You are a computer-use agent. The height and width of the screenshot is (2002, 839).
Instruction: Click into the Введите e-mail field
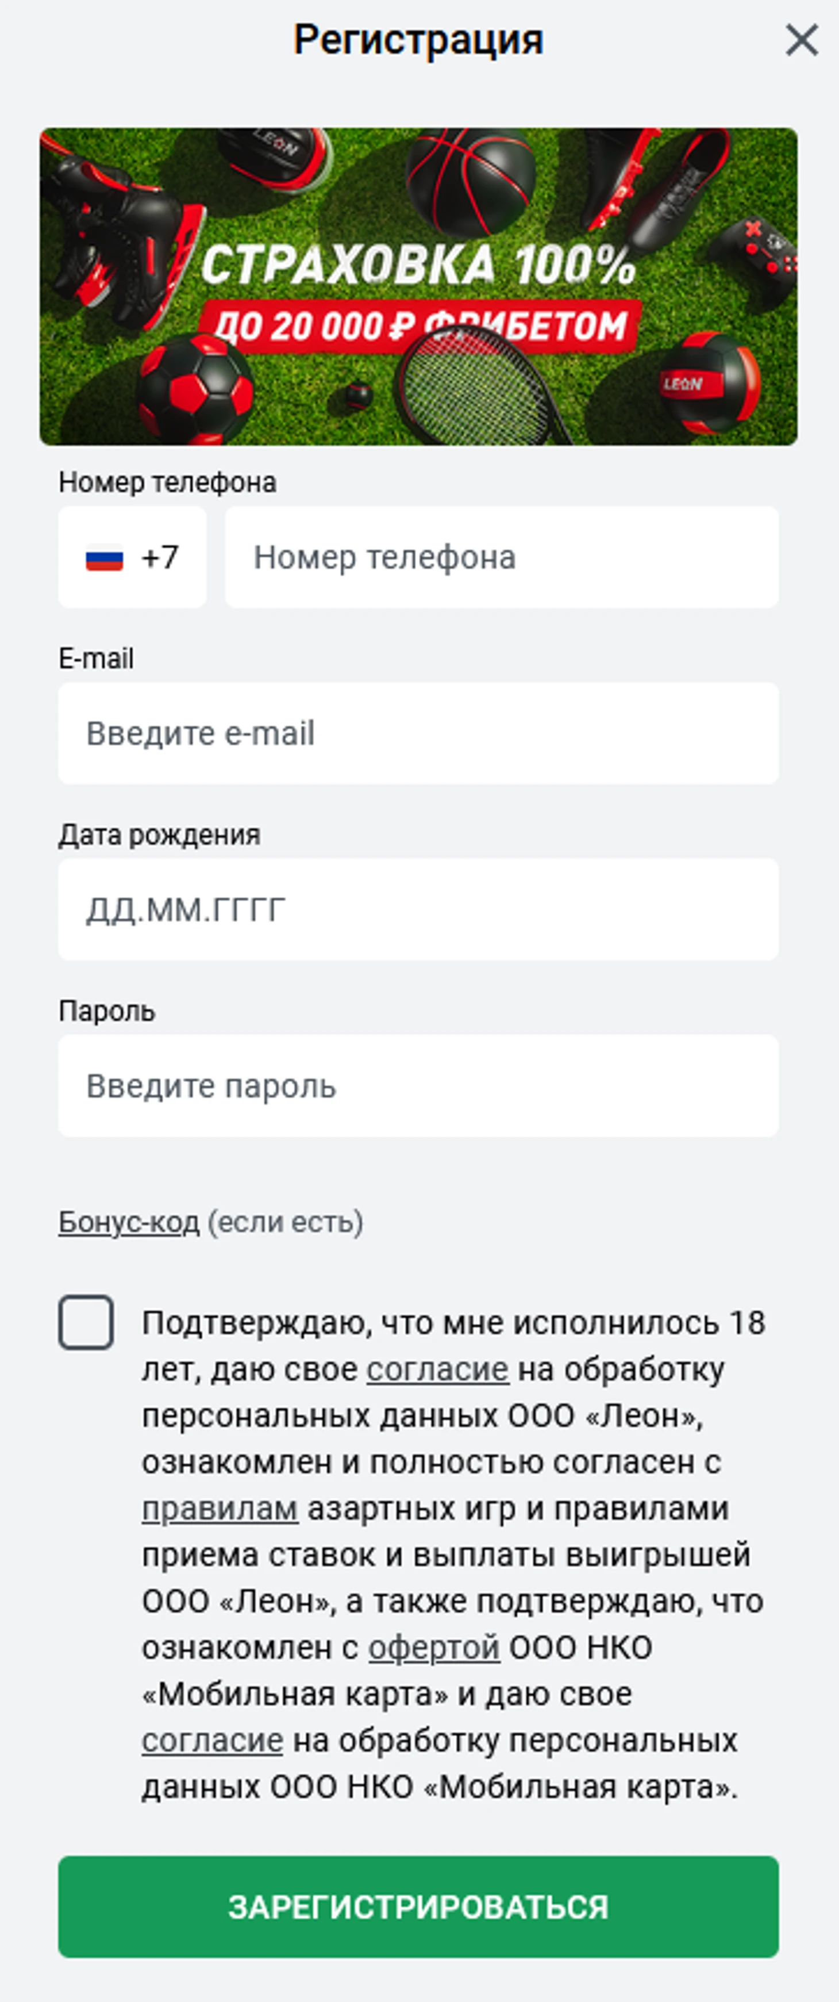pyautogui.click(x=419, y=733)
